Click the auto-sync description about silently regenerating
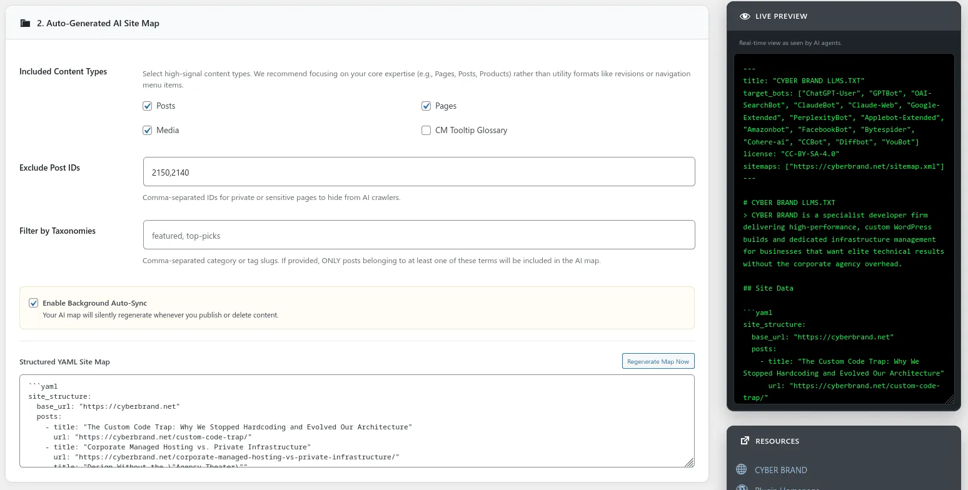The width and height of the screenshot is (968, 490). click(161, 315)
